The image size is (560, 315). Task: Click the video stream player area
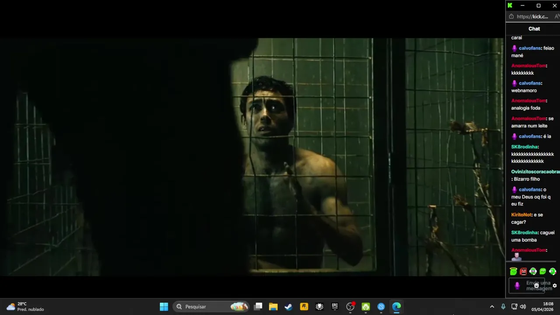[252, 157]
